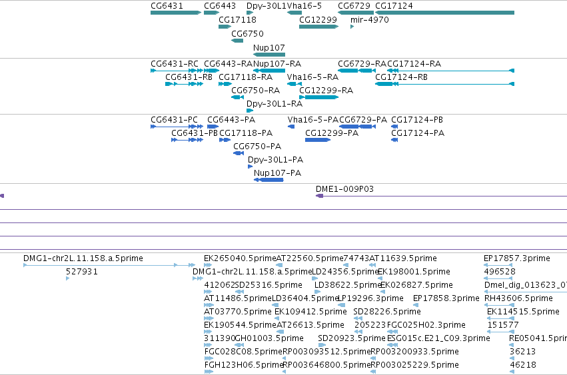This screenshot has width=567, height=375.
Task: Click protein CG6729-PA
Action: (x=363, y=120)
